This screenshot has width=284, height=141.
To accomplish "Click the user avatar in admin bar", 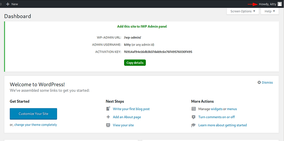I will (x=280, y=4).
